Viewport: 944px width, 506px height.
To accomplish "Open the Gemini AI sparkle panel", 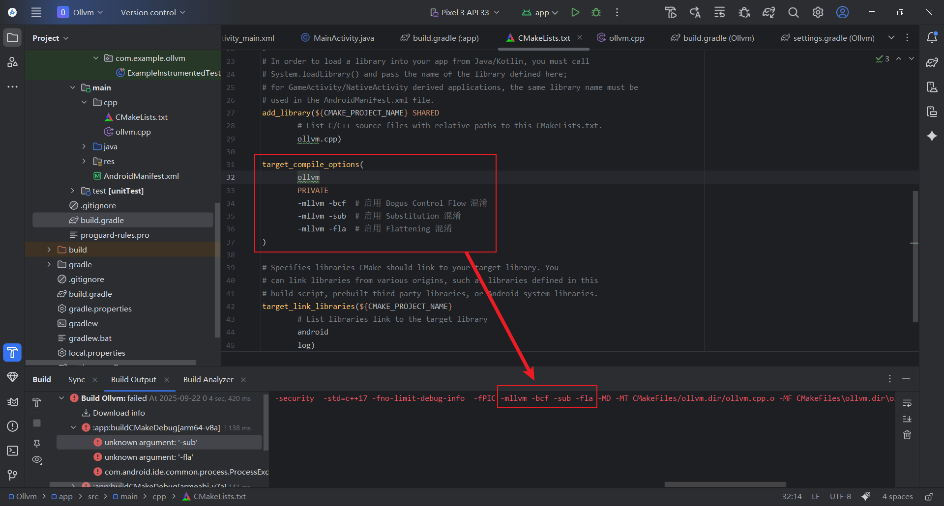I will pos(932,136).
